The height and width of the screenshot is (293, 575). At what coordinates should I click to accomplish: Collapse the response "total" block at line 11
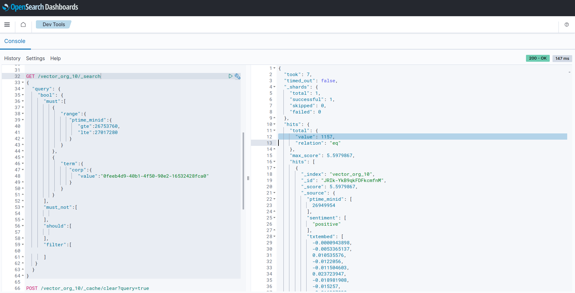274,131
